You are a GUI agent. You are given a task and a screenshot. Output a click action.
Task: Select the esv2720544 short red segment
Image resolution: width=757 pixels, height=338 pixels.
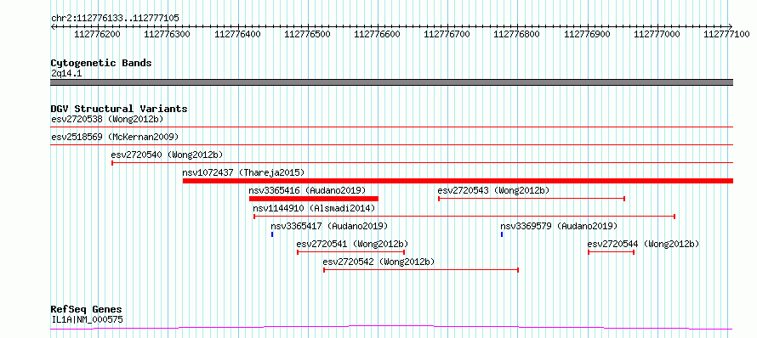(x=612, y=252)
